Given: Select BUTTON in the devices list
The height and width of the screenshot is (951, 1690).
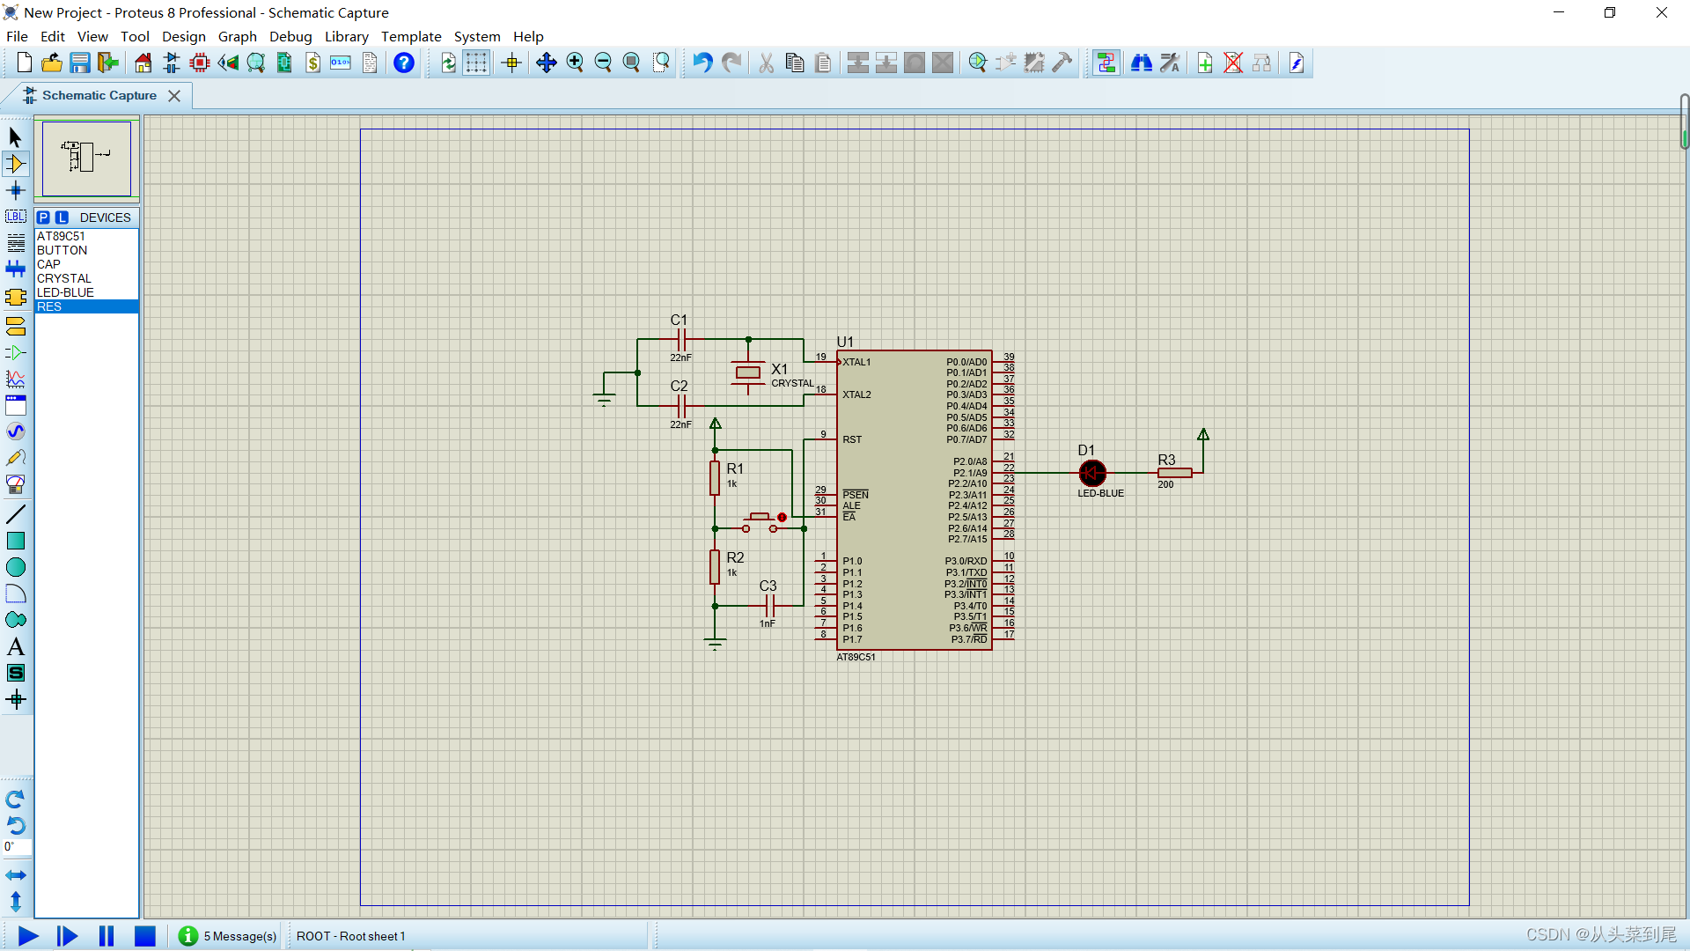Looking at the screenshot, I should click(x=86, y=250).
